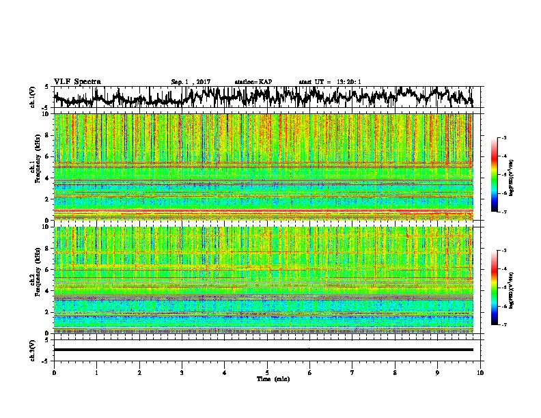Click the "8" tick on the time axis
Image resolution: width=541 pixels, height=418 pixels.
click(395, 373)
